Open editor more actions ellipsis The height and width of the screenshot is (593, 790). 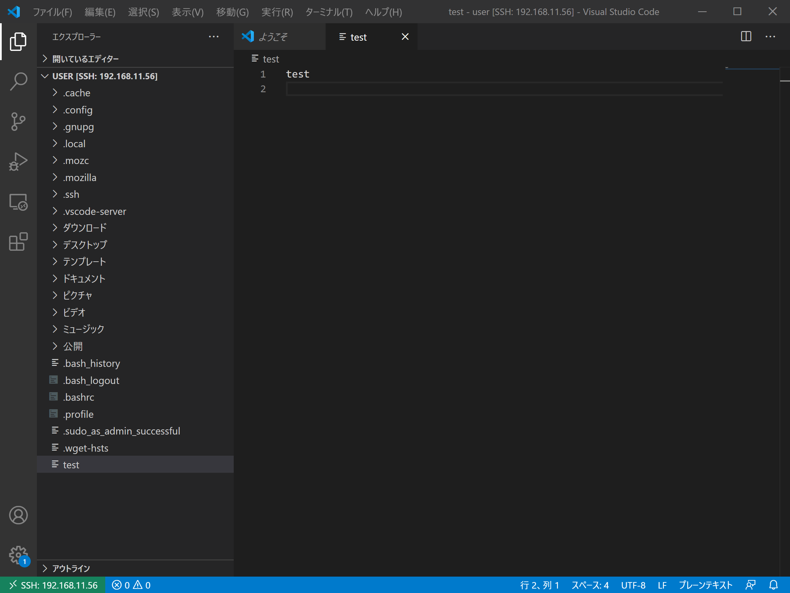(x=771, y=37)
